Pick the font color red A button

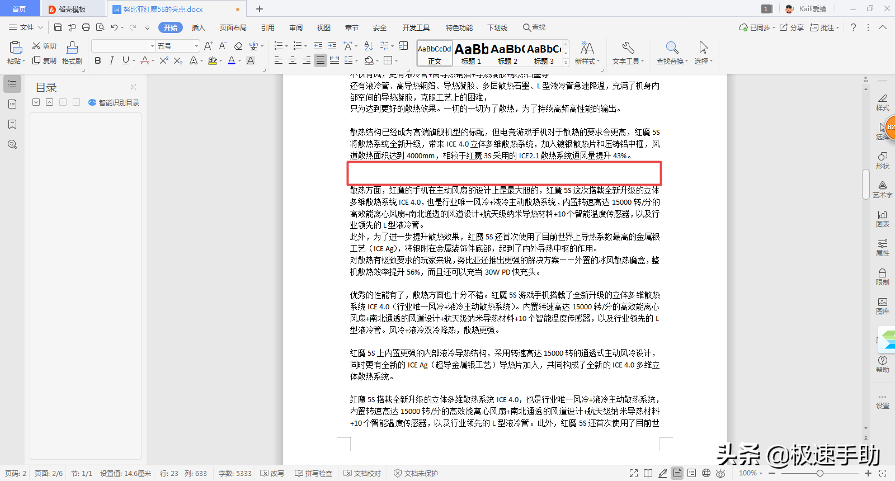click(231, 60)
